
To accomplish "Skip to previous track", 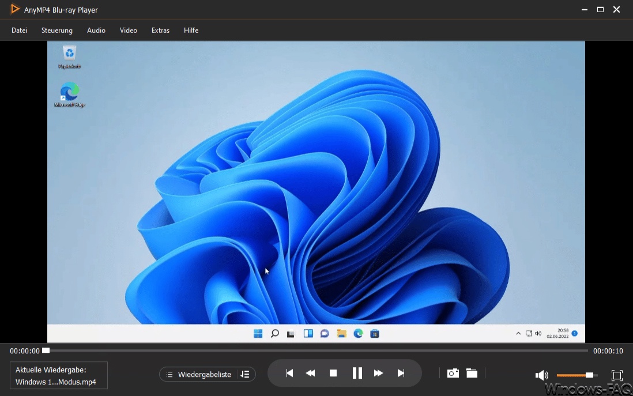I will pyautogui.click(x=289, y=373).
